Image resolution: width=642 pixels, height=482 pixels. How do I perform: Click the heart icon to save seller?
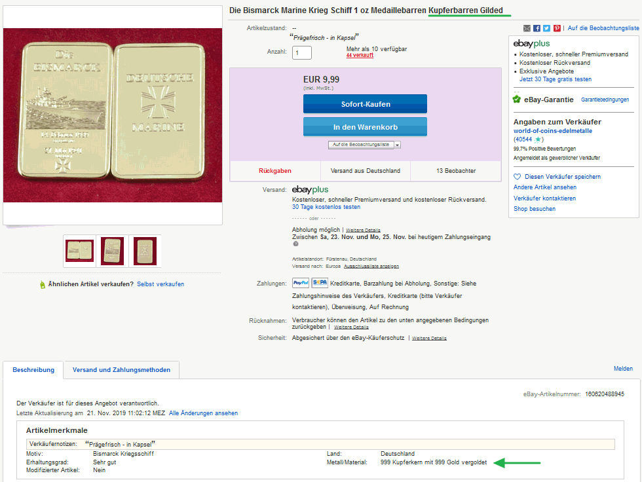click(517, 177)
